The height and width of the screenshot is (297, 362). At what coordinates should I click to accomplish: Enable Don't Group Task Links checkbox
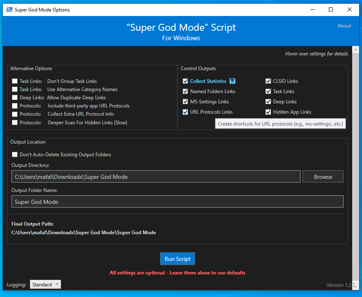coord(15,81)
